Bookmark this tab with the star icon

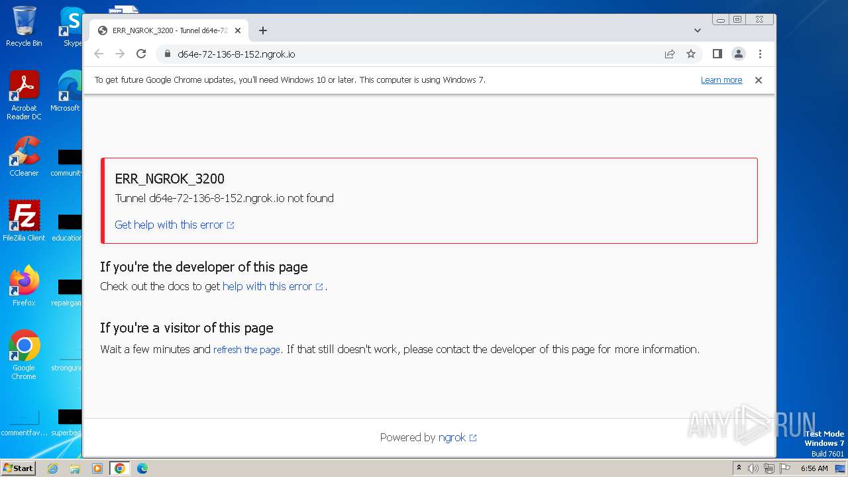pos(691,54)
